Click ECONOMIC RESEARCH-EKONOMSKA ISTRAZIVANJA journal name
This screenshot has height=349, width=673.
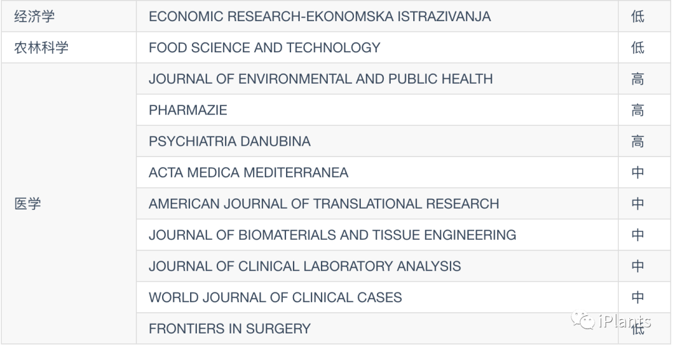pyautogui.click(x=320, y=16)
